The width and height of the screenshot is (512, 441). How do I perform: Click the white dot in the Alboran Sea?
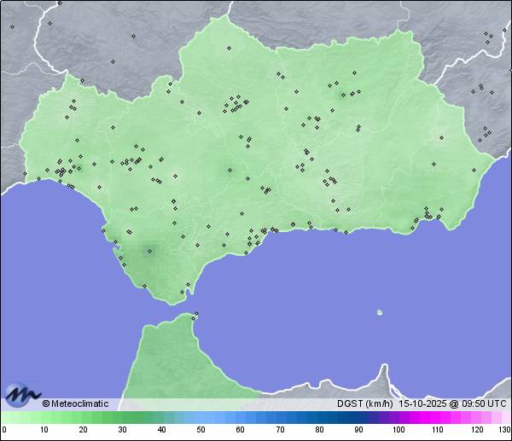(x=380, y=311)
